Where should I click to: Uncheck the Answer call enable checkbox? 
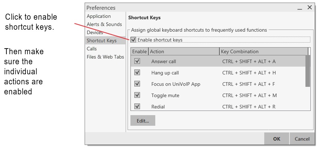(x=137, y=61)
